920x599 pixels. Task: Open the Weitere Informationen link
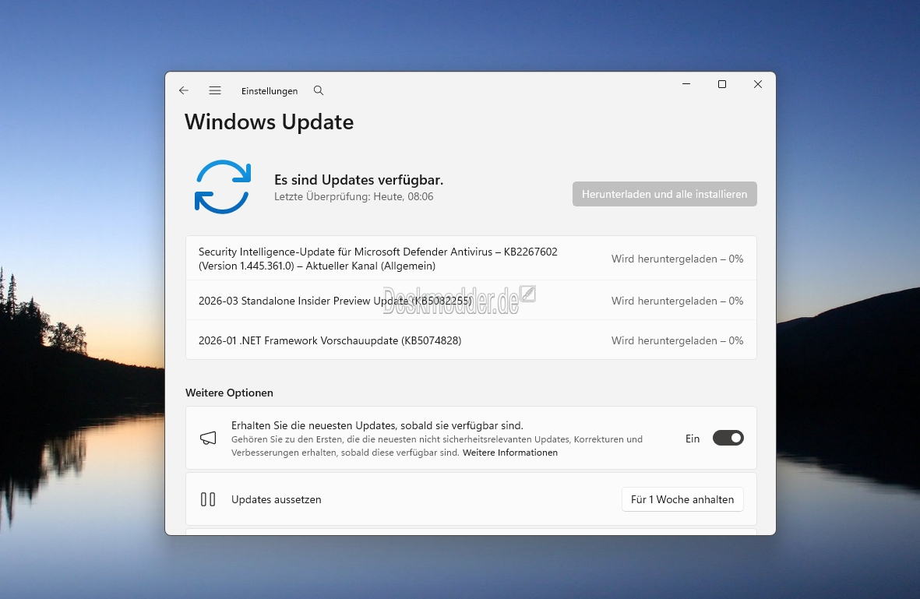[509, 453]
